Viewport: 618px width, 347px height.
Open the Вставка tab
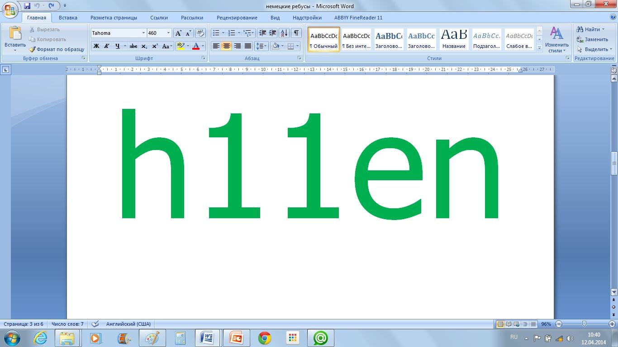click(68, 18)
